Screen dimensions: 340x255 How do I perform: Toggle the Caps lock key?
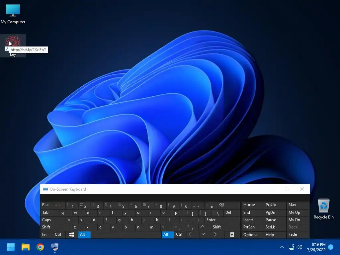click(x=53, y=220)
